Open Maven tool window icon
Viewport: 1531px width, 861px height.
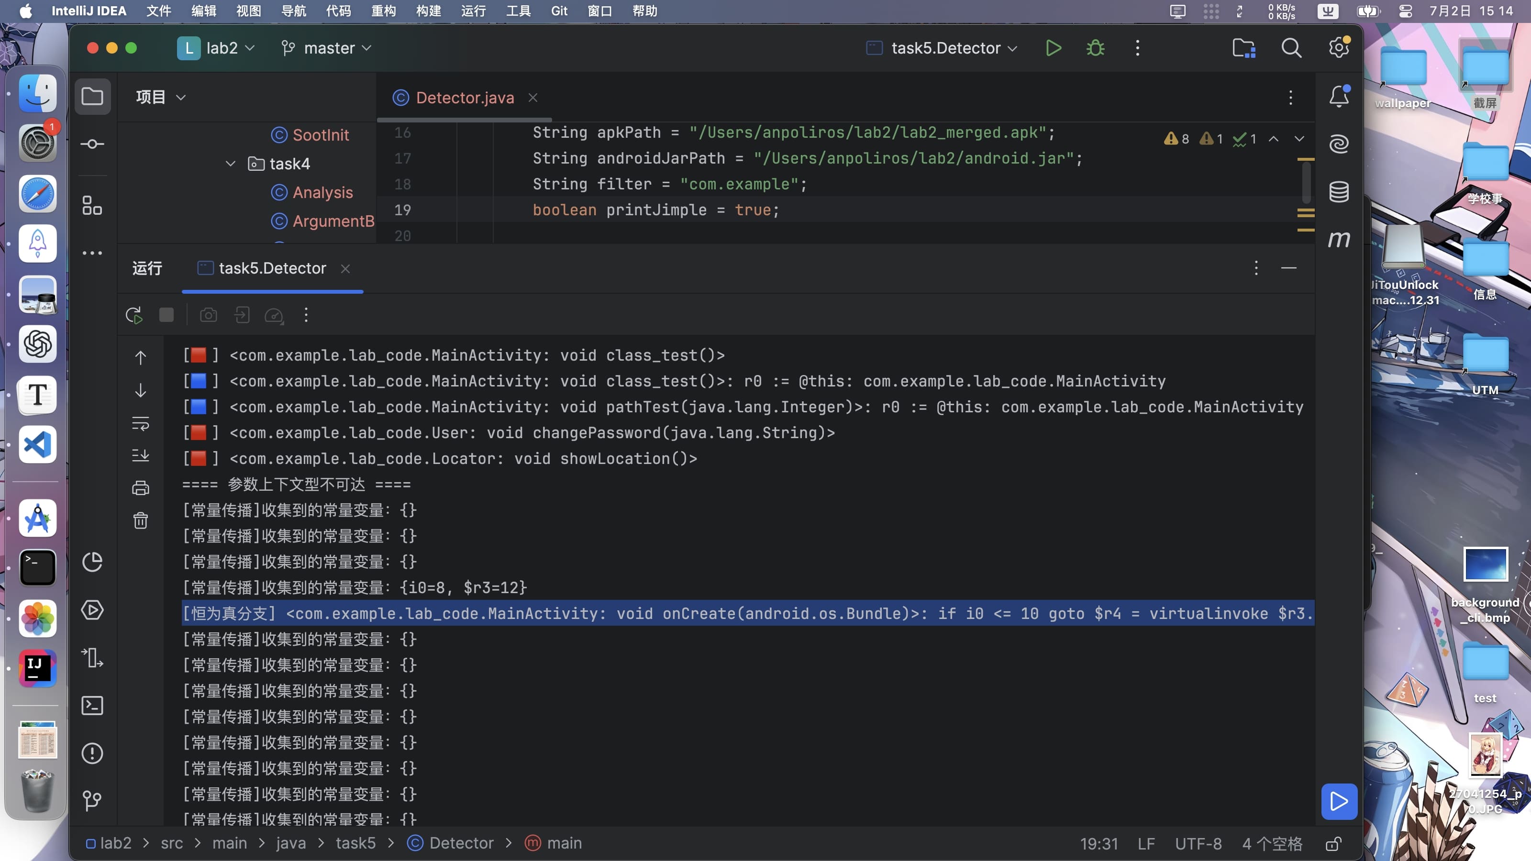click(x=1339, y=239)
